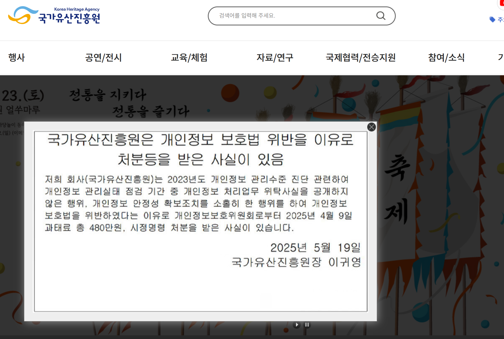Click the blue tag icon at top right
Image resolution: width=504 pixels, height=339 pixels.
click(493, 19)
